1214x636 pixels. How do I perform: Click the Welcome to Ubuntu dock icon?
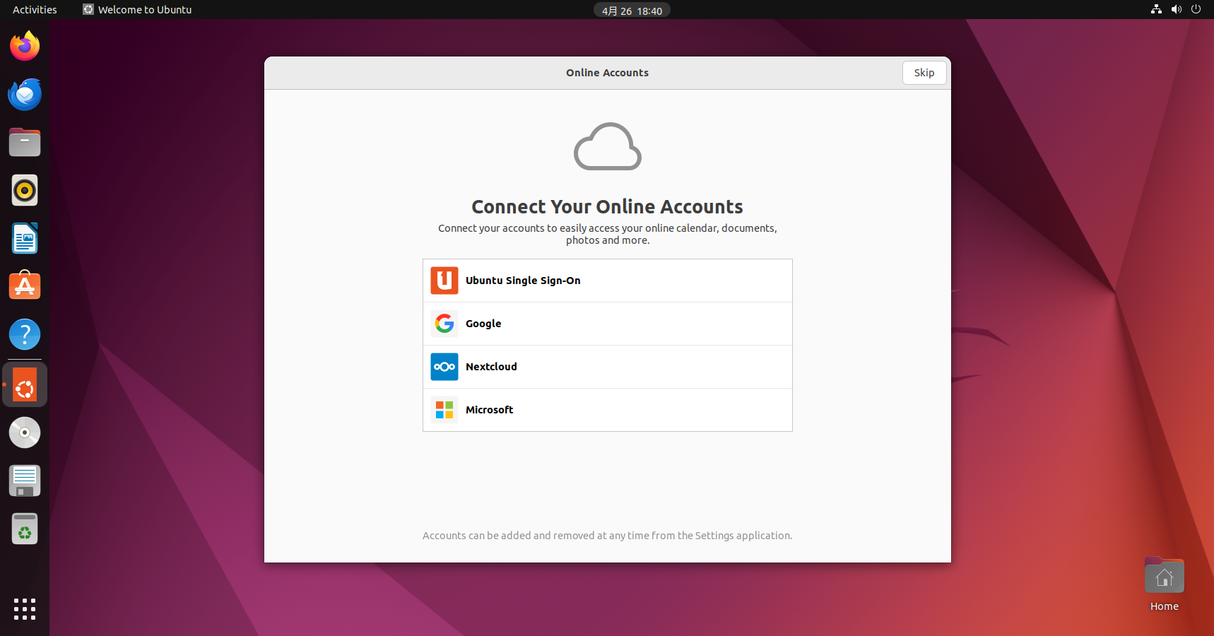point(25,385)
